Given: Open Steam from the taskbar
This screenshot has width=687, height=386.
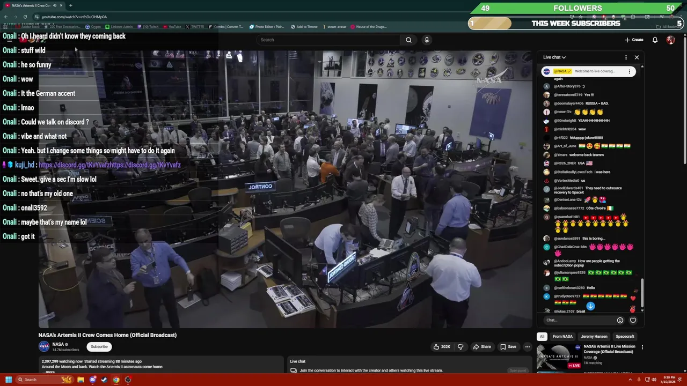Looking at the screenshot, I should coord(104,380).
